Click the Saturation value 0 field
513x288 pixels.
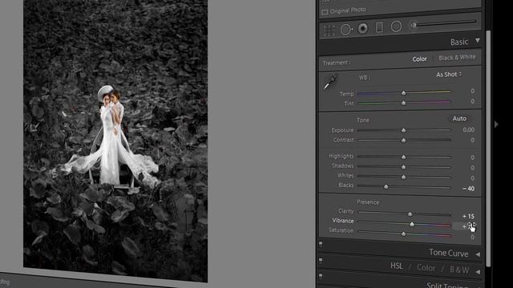[472, 238]
